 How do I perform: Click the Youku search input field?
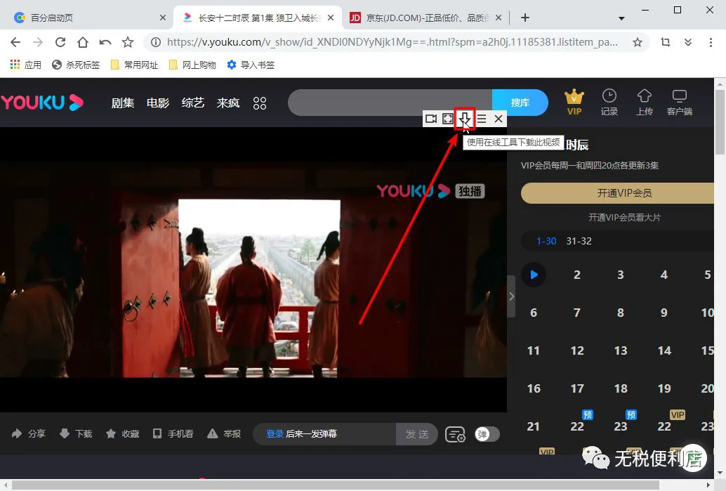point(390,103)
